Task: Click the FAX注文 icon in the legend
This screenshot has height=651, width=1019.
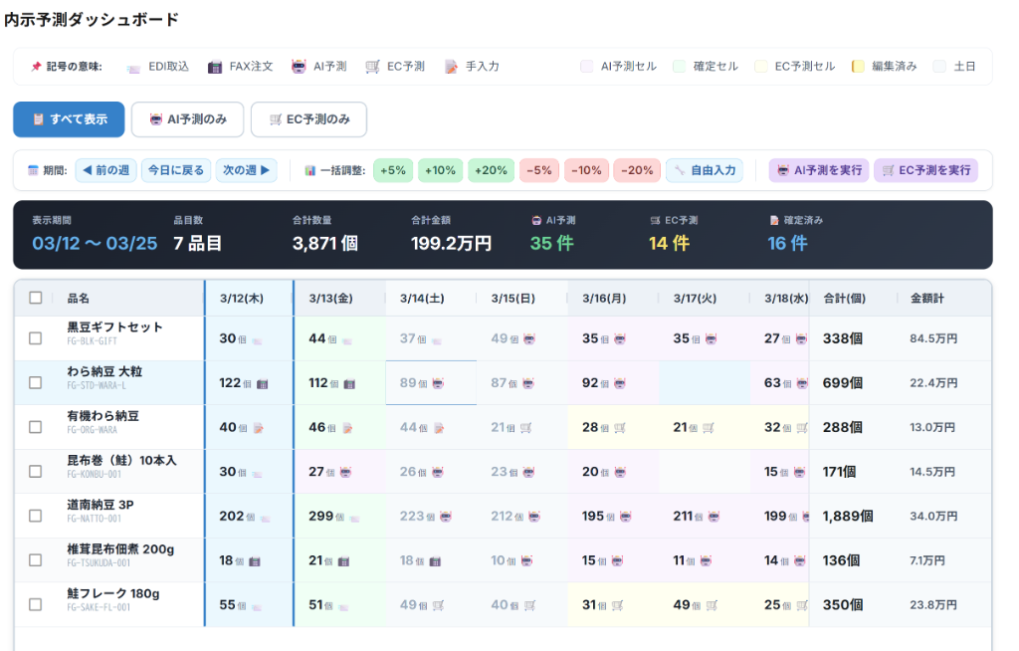Action: 215,67
